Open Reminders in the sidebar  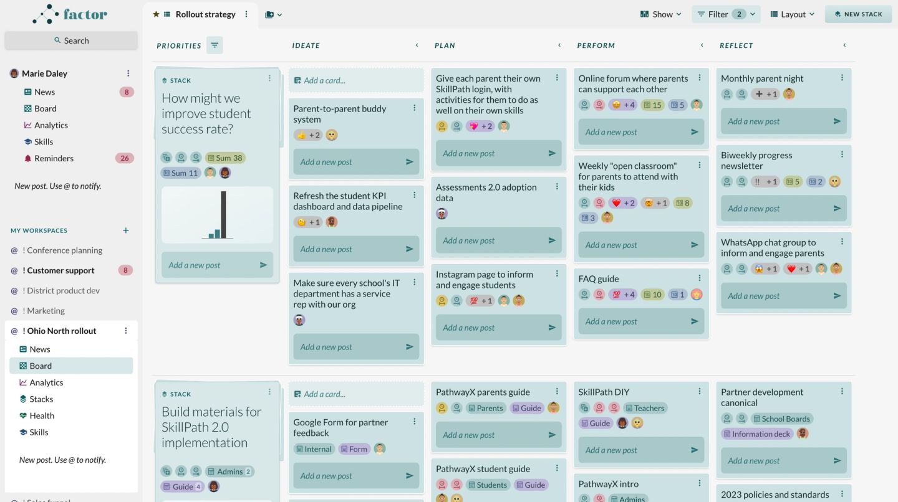[54, 158]
